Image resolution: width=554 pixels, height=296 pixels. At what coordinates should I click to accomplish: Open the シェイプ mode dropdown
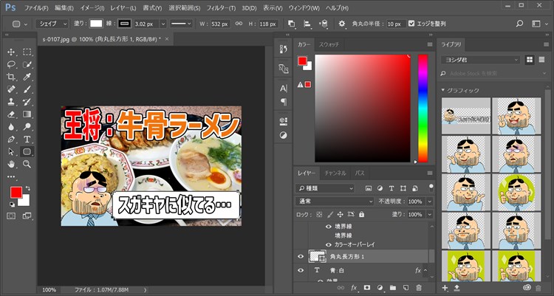pos(52,24)
